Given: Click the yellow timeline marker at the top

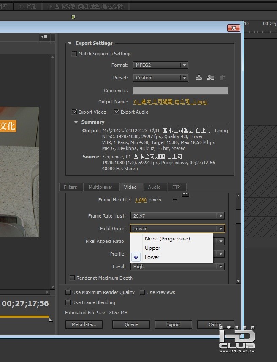Looking at the screenshot, I should tap(73, 17).
